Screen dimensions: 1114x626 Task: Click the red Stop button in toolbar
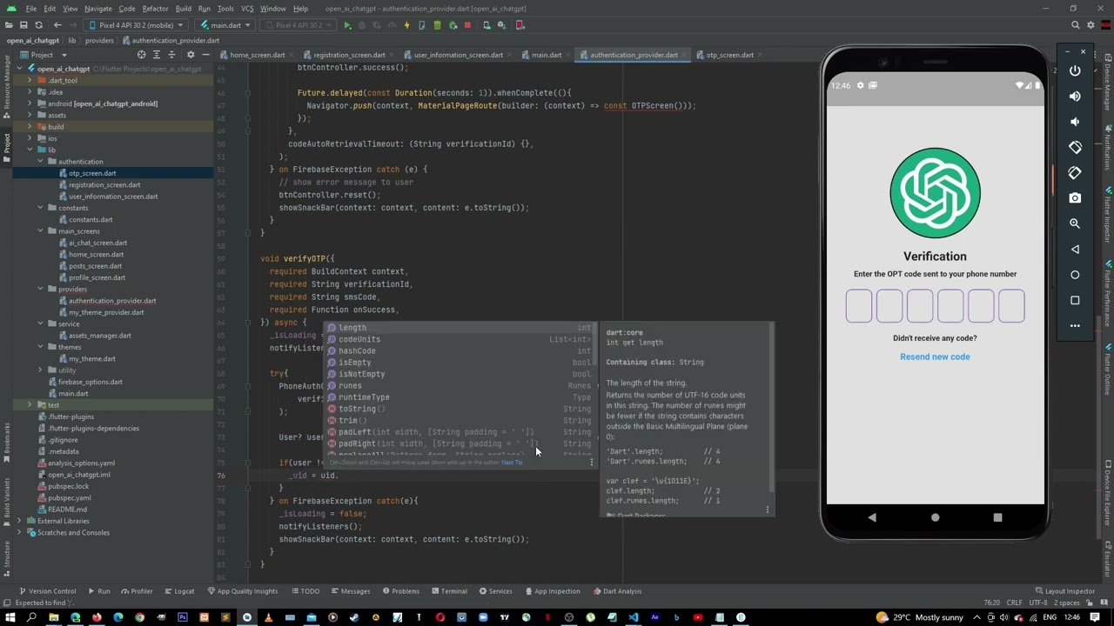[x=467, y=25]
